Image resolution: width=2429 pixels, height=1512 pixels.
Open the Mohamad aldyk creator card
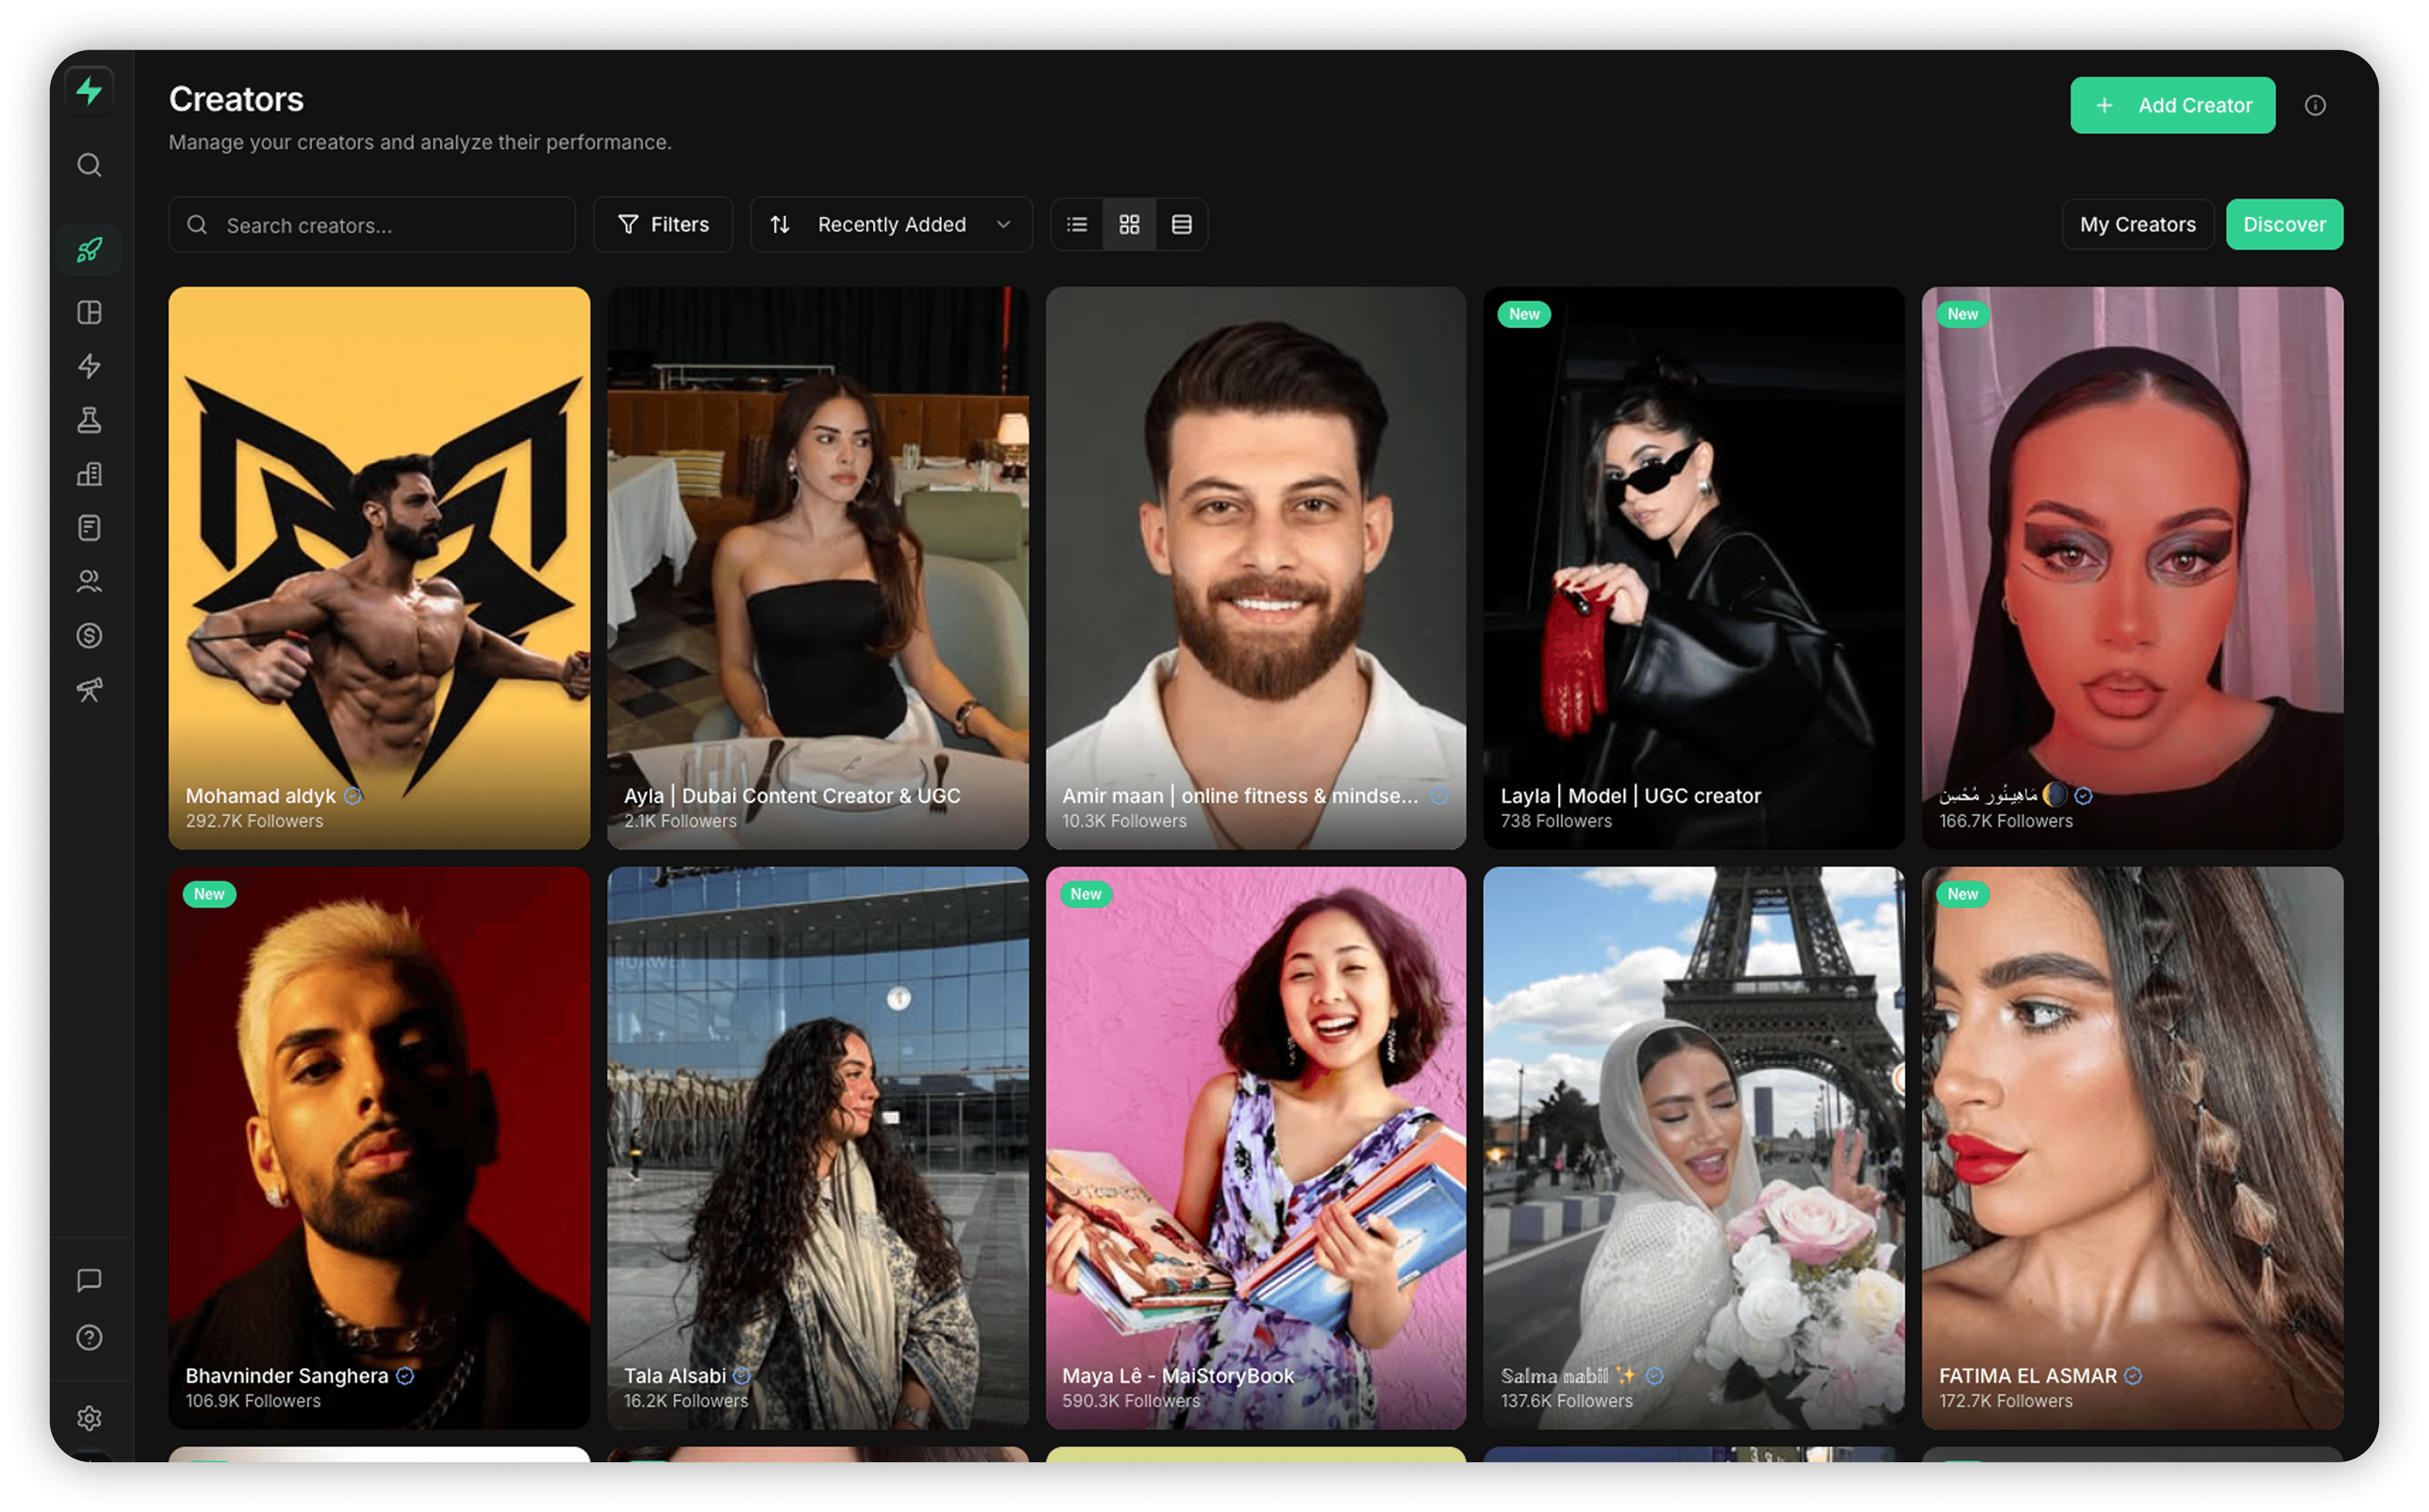(x=379, y=567)
